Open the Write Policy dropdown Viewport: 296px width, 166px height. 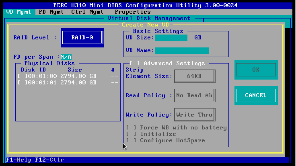tap(194, 115)
